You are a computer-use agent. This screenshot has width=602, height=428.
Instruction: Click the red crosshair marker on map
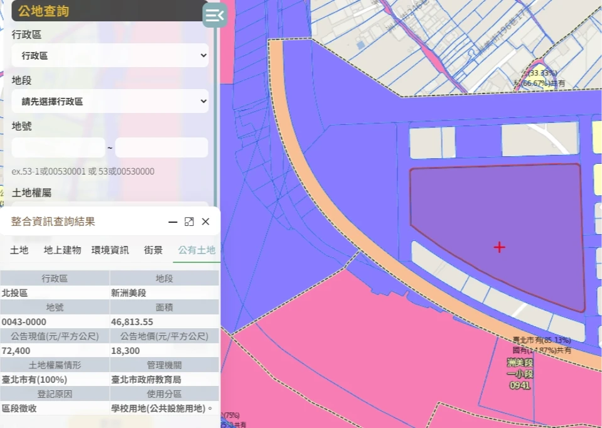[499, 247]
